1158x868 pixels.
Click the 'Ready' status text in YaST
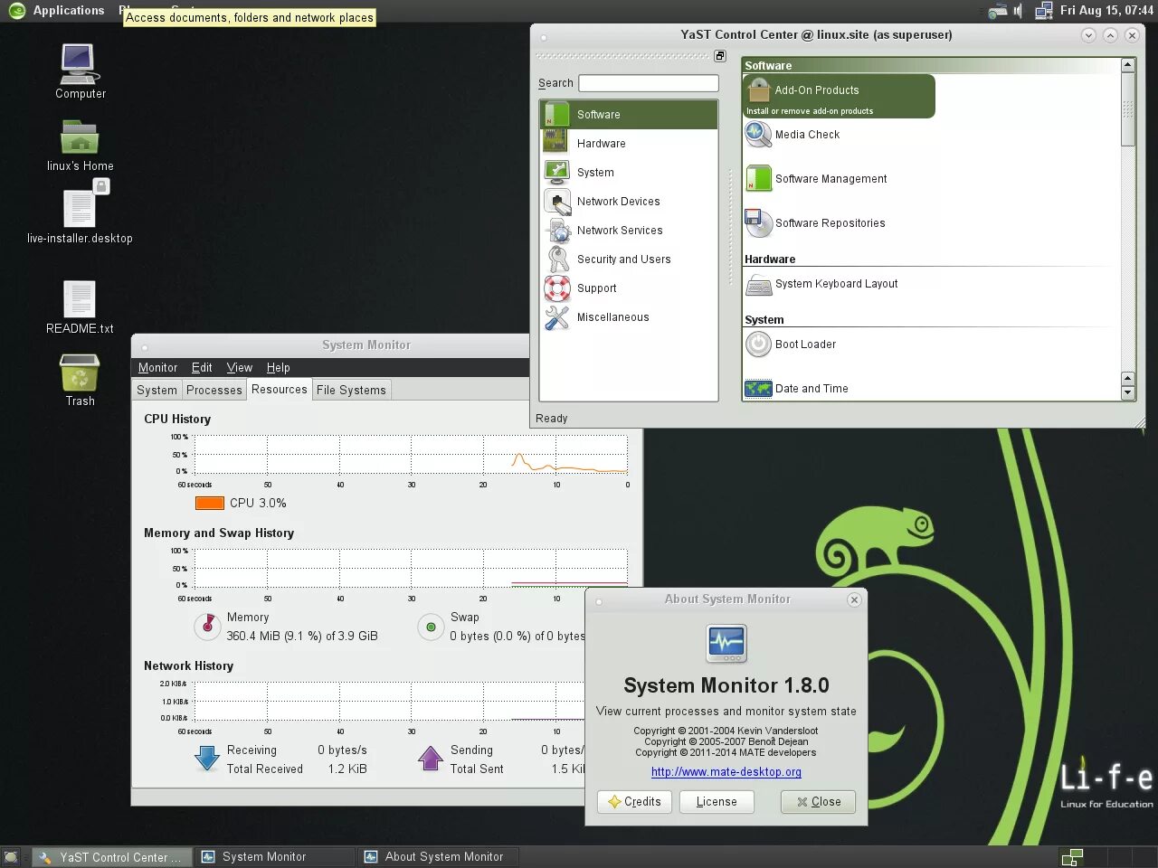tap(552, 419)
